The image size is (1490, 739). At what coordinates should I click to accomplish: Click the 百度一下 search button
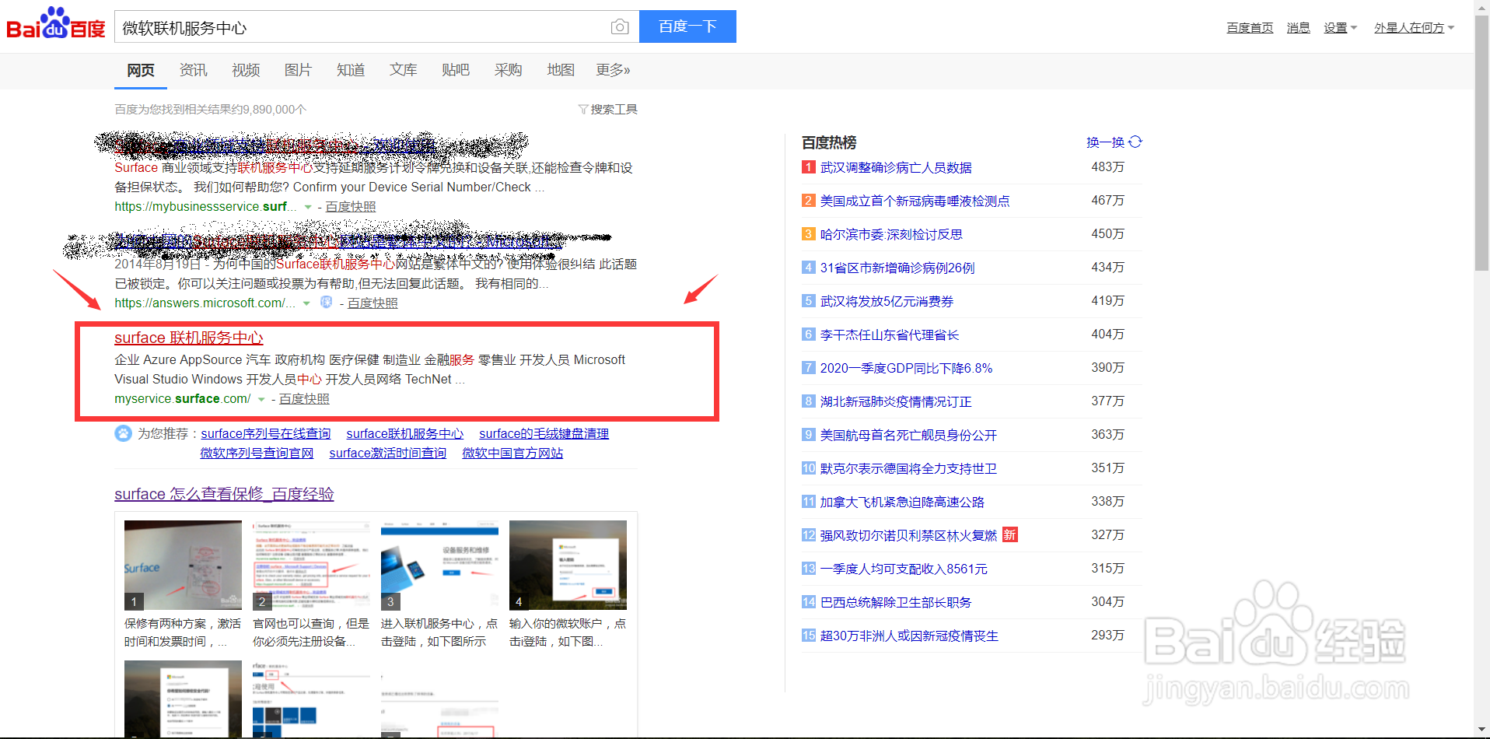(x=687, y=26)
